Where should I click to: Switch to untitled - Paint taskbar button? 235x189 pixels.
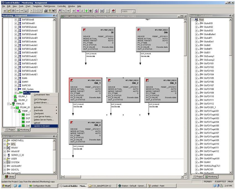tap(161, 186)
